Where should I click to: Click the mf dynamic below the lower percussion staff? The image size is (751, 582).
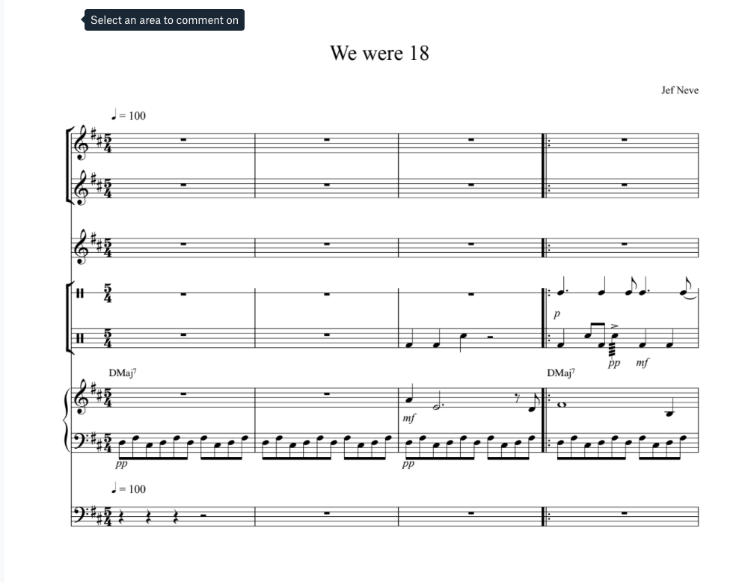point(643,363)
